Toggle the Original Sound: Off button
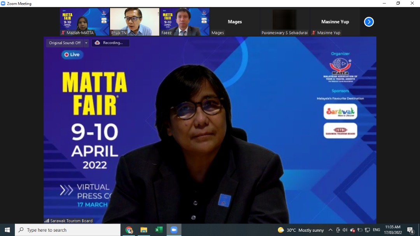The width and height of the screenshot is (420, 236). [65, 43]
